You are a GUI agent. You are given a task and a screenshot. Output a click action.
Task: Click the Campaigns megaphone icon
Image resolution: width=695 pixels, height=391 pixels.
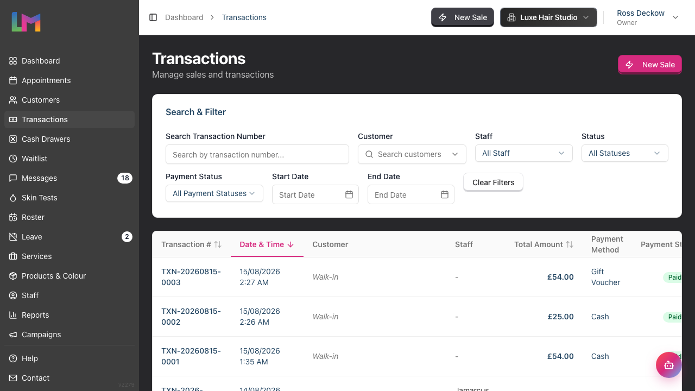coord(13,335)
